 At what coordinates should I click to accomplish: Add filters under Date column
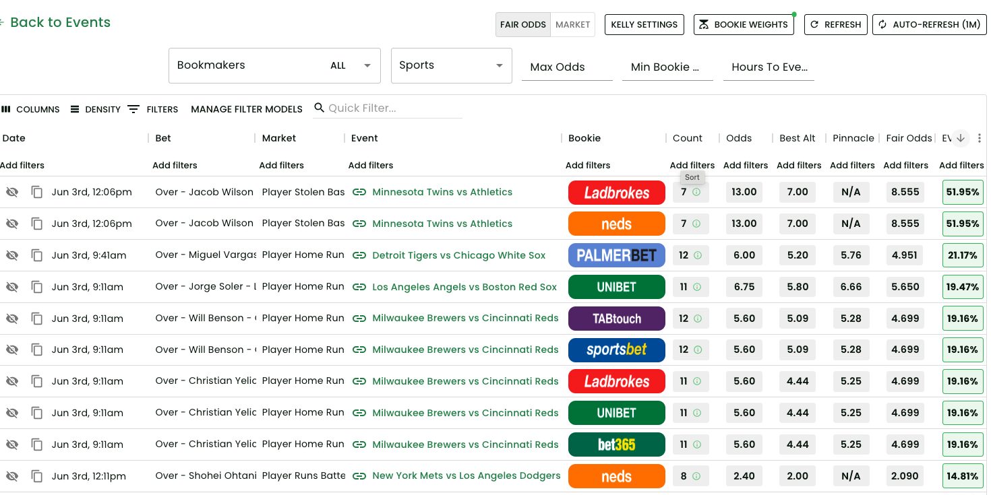(x=22, y=165)
